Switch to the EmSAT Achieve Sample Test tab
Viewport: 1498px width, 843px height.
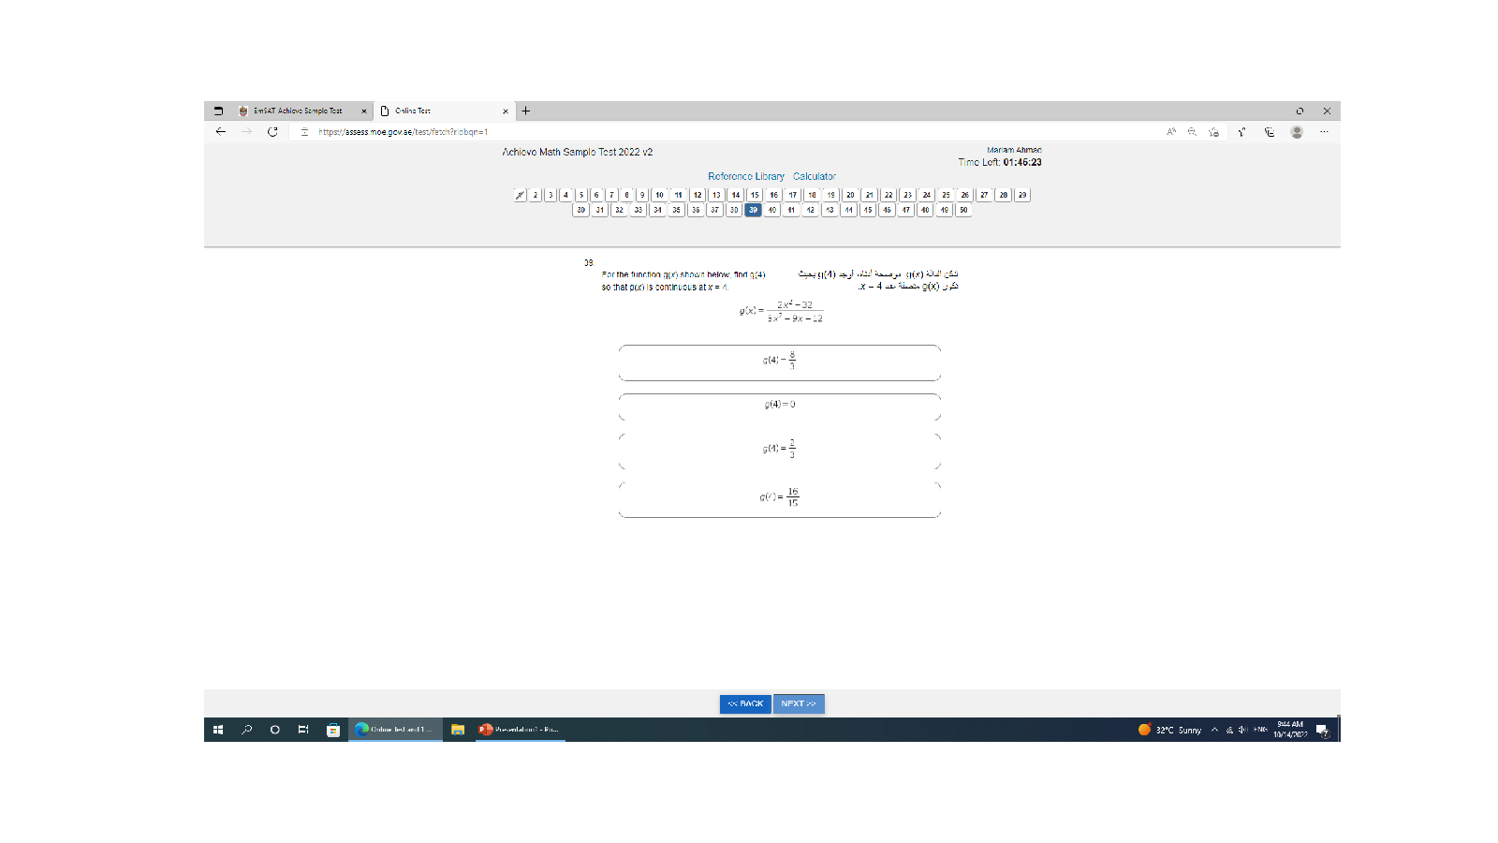point(298,111)
